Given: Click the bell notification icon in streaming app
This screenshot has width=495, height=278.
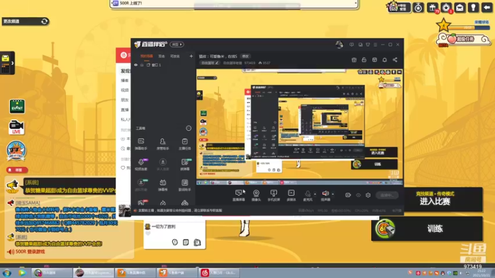Looking at the screenshot, I should 384,59.
